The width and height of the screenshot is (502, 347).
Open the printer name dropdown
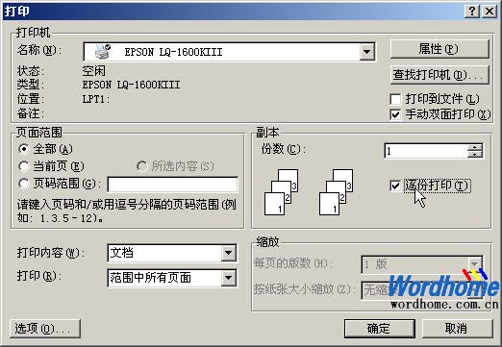coord(366,51)
